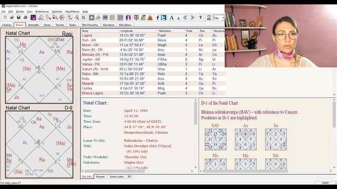Click the circle-with-cross wheel toolbar icon

(x=62, y=18)
